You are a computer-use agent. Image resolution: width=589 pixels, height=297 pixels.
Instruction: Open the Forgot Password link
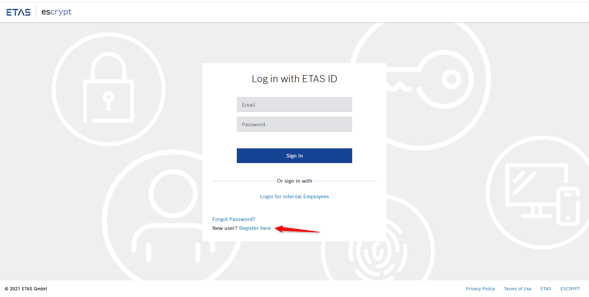point(234,219)
